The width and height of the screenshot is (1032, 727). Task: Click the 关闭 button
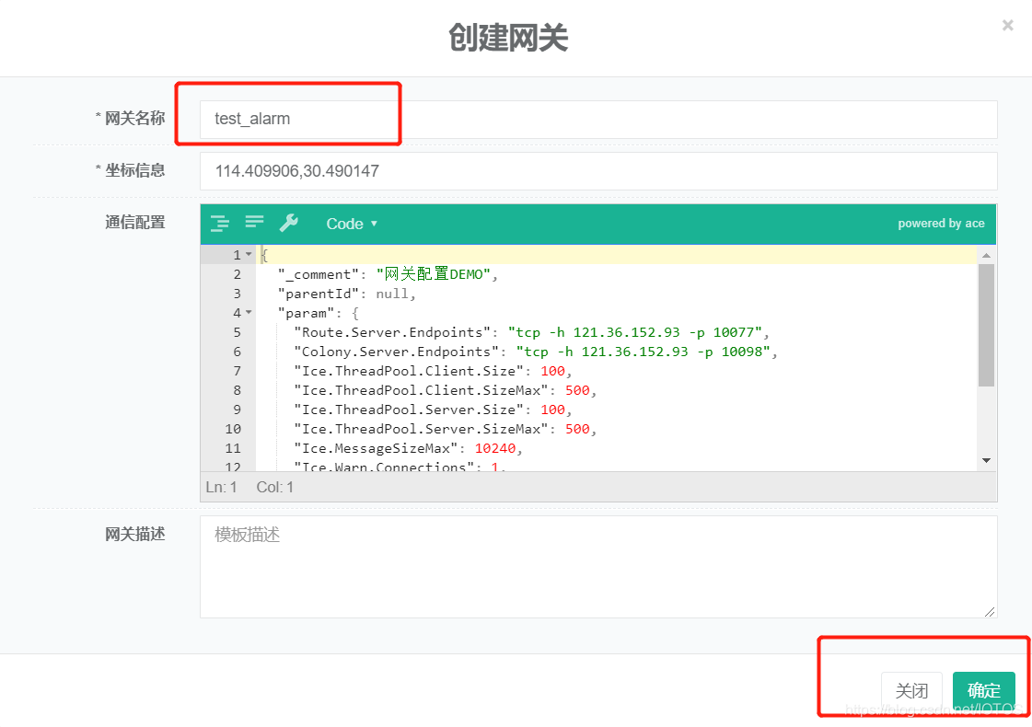[911, 690]
